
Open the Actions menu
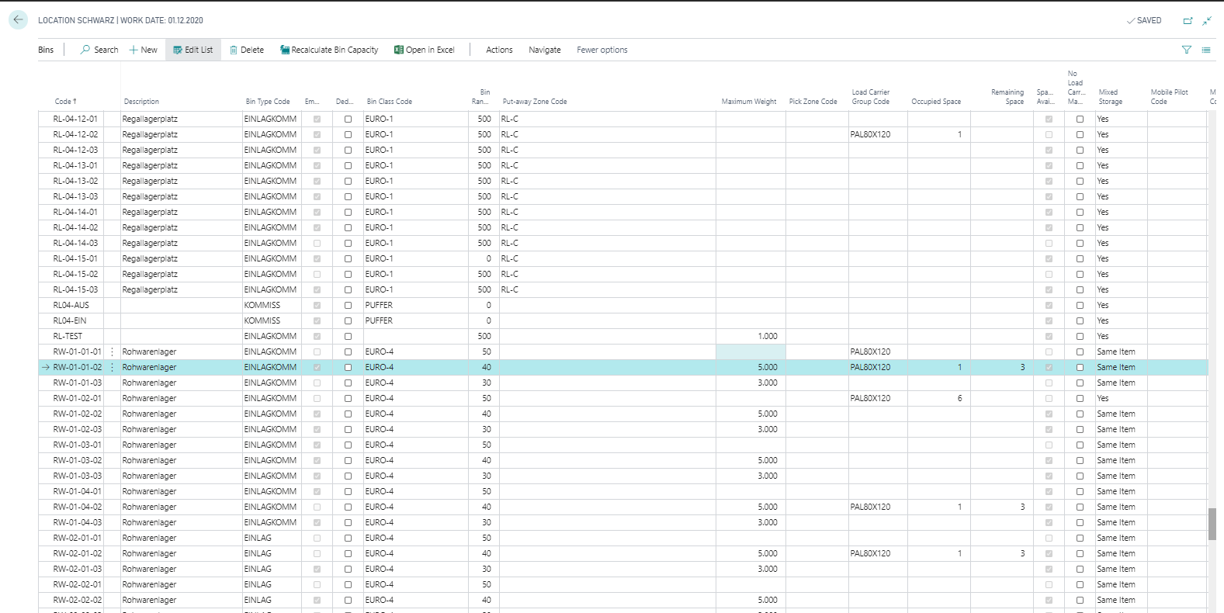[x=499, y=50]
